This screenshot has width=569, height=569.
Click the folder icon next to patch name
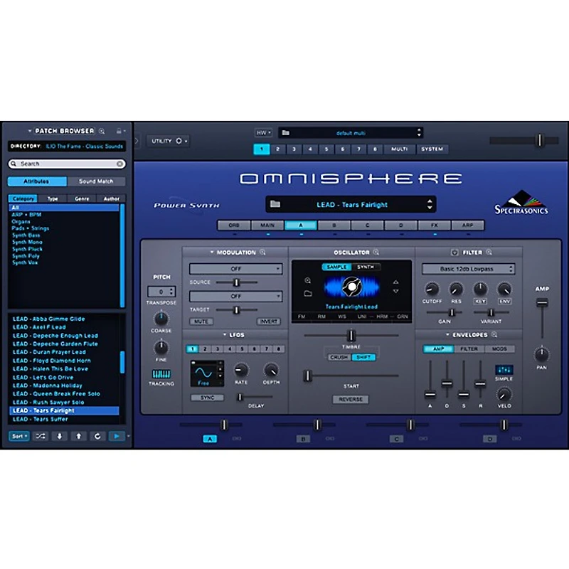[275, 204]
